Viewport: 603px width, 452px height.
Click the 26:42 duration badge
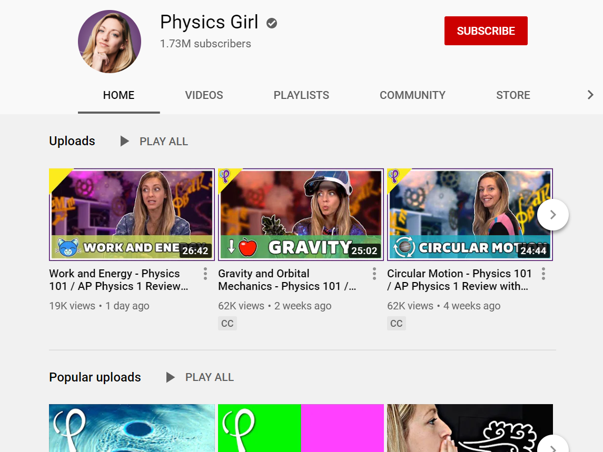pos(195,250)
